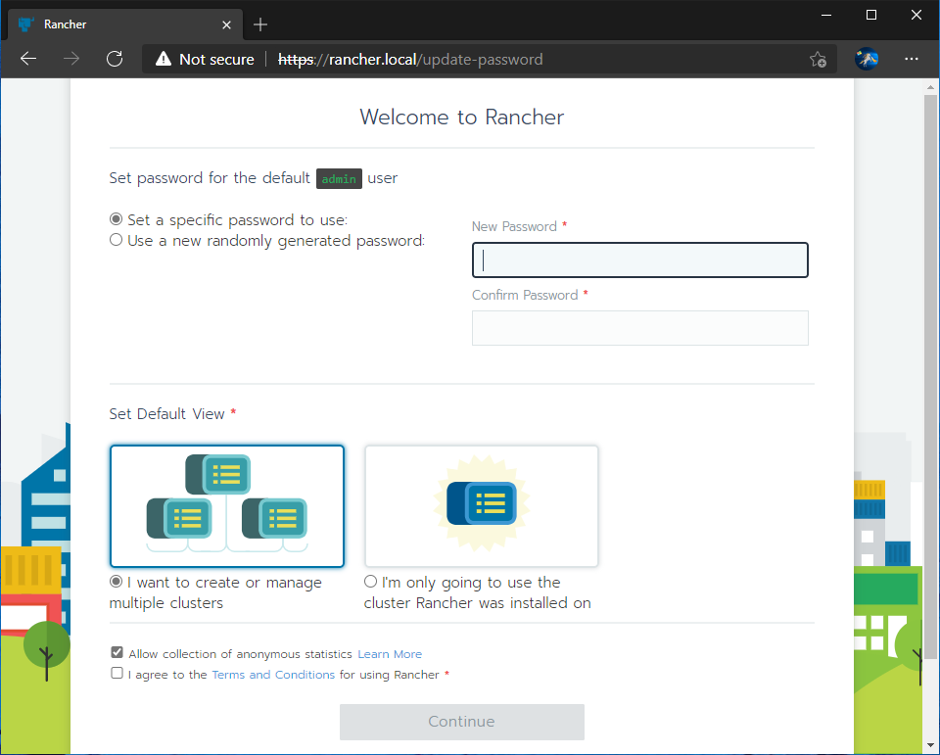940x755 pixels.
Task: Open a new browser tab
Action: point(260,24)
